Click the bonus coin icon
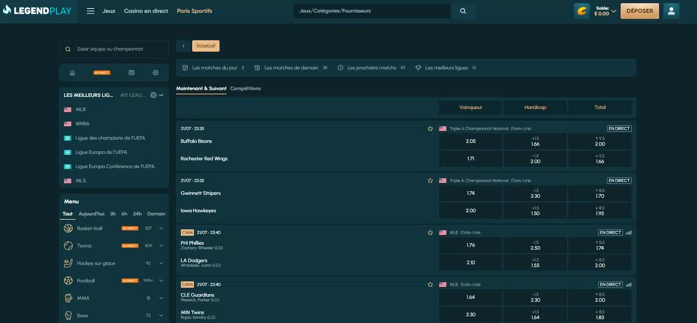The image size is (697, 323). tap(582, 11)
